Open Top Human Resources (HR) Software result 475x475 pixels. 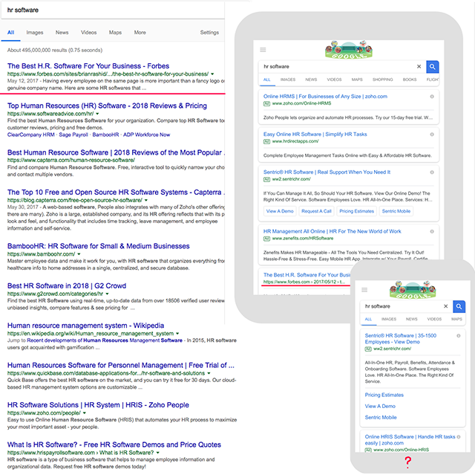pos(107,106)
